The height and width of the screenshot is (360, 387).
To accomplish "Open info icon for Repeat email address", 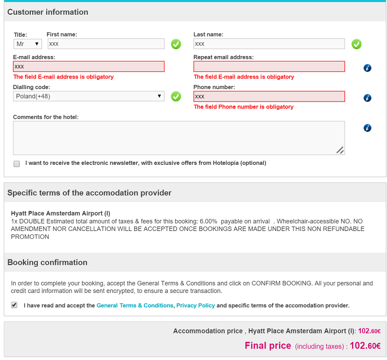I will click(367, 68).
